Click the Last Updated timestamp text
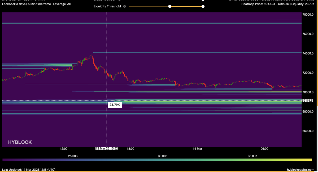This screenshot has width=318, height=172. 29,170
